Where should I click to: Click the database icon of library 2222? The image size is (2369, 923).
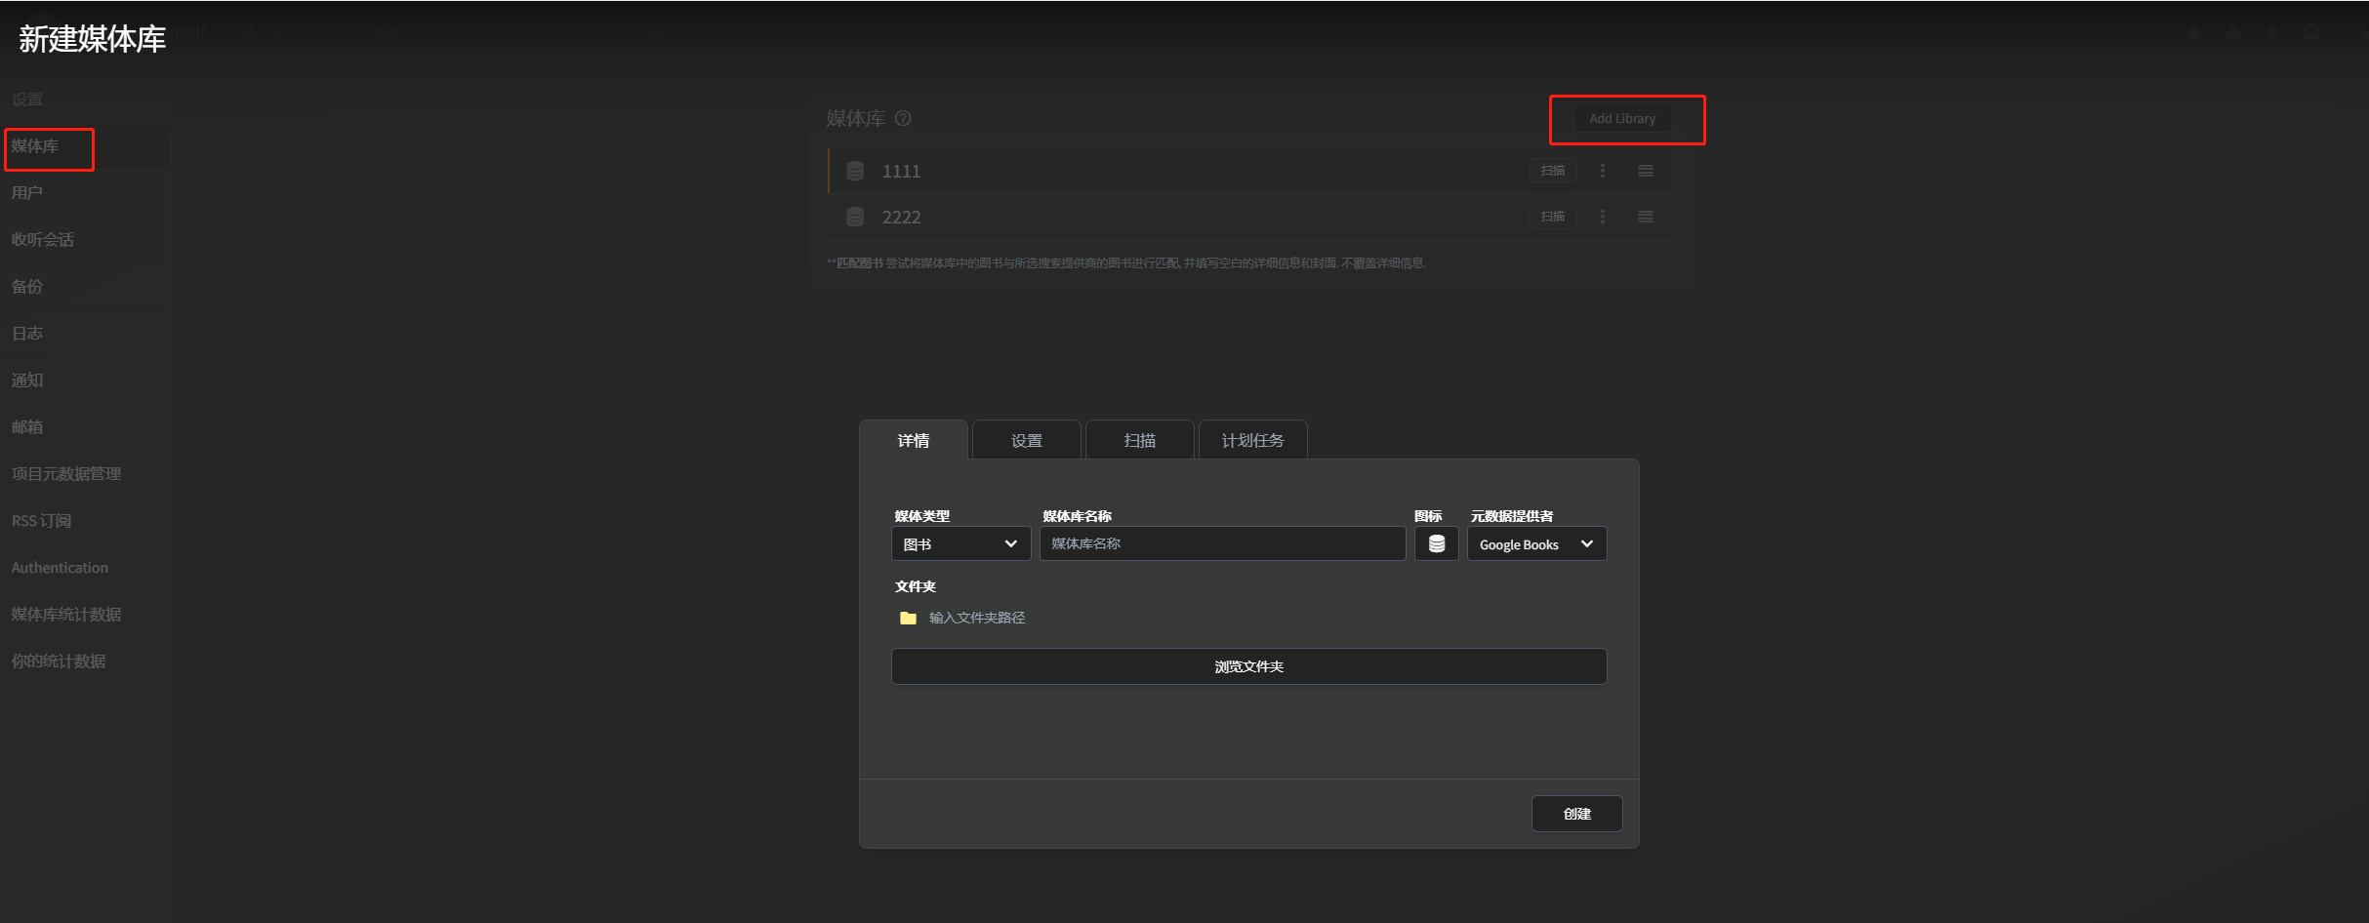coord(855,217)
